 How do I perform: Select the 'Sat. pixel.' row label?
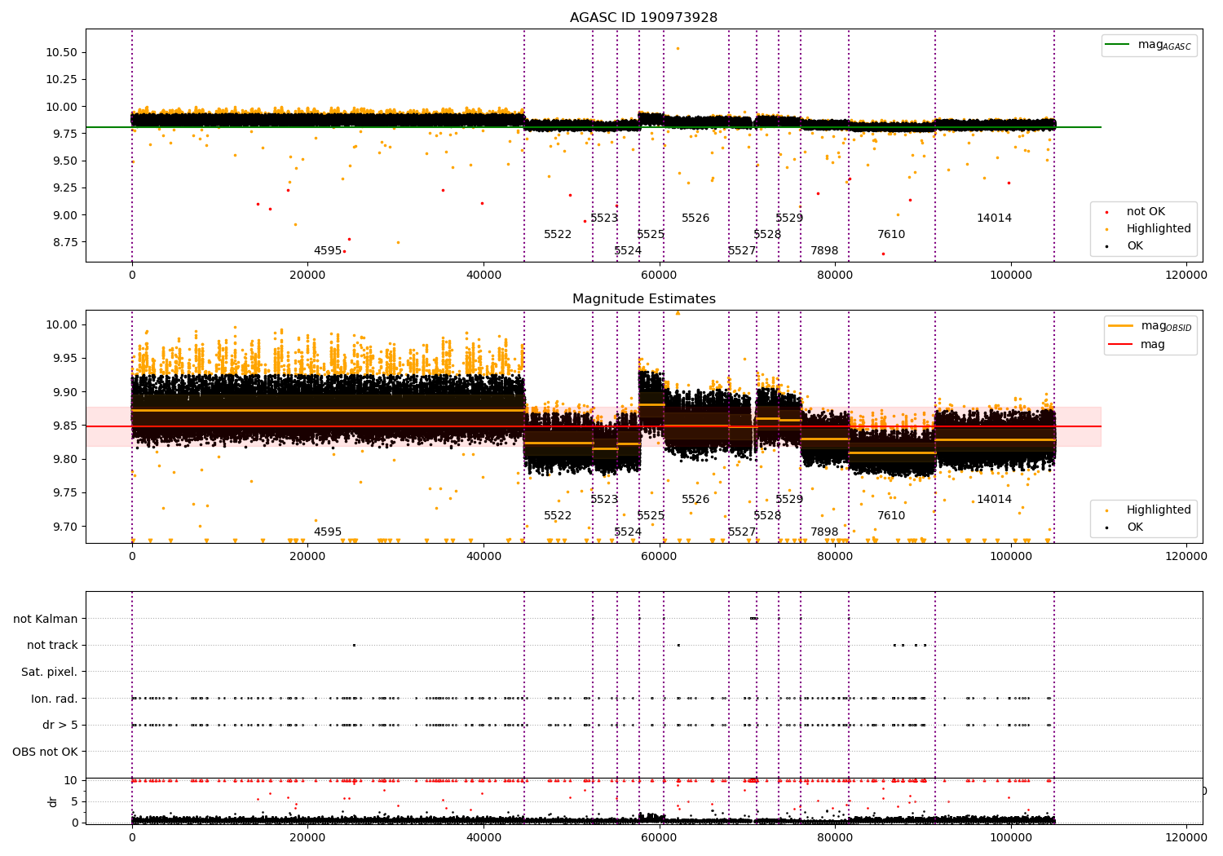(49, 672)
